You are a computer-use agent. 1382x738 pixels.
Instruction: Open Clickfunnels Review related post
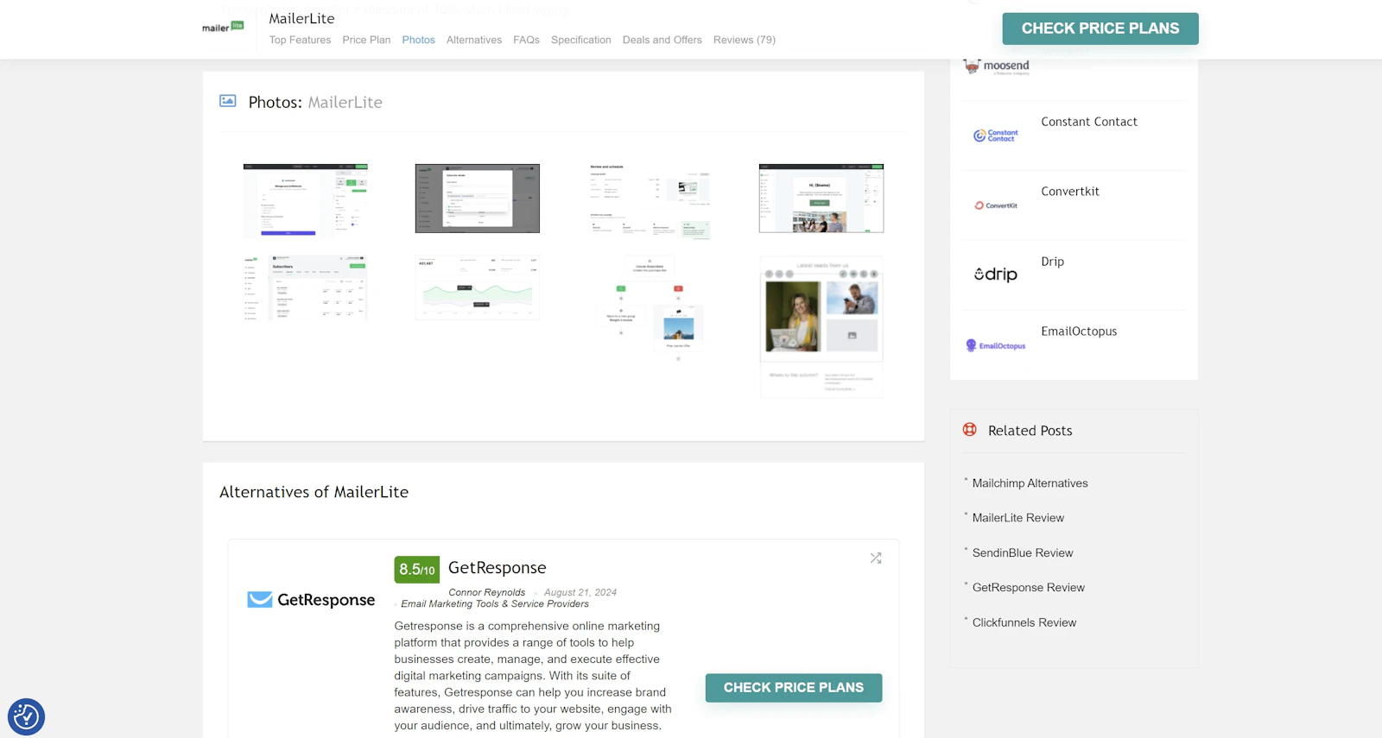[x=1024, y=622]
